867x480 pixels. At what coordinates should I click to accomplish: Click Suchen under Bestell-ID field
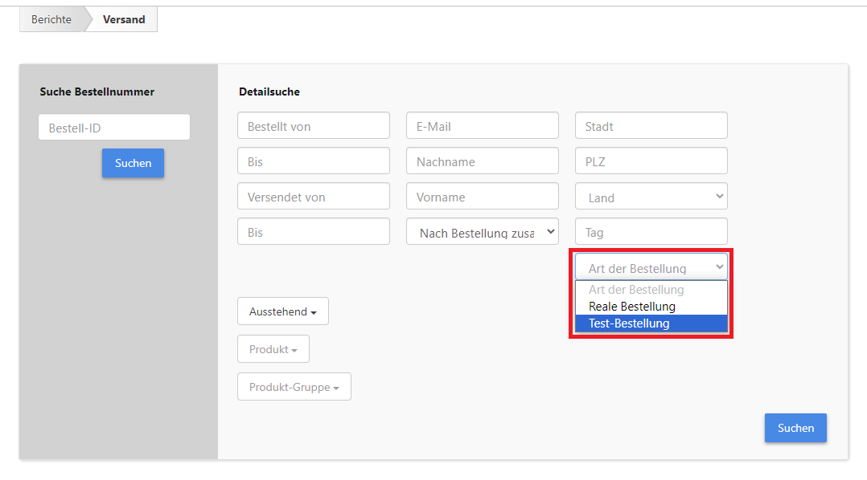pyautogui.click(x=133, y=163)
